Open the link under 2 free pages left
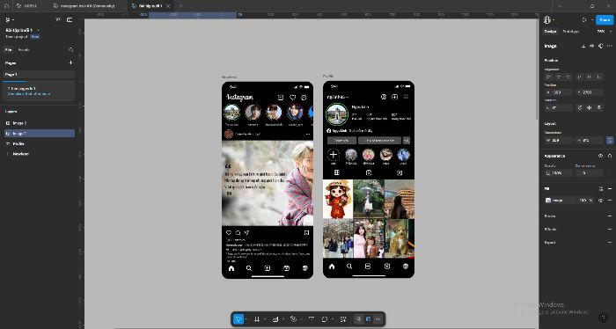The image size is (616, 329). [29, 94]
